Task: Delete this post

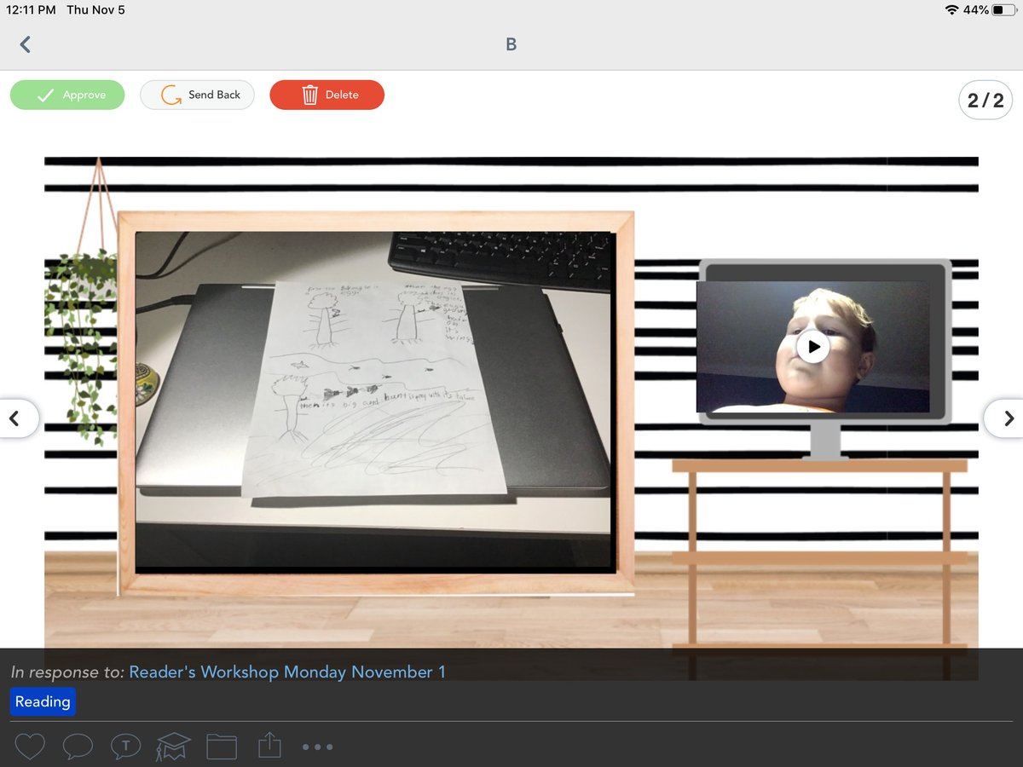Action: [x=327, y=95]
